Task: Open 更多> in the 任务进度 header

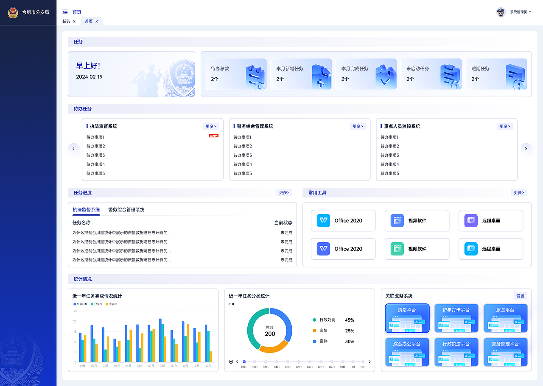Action: pyautogui.click(x=284, y=192)
